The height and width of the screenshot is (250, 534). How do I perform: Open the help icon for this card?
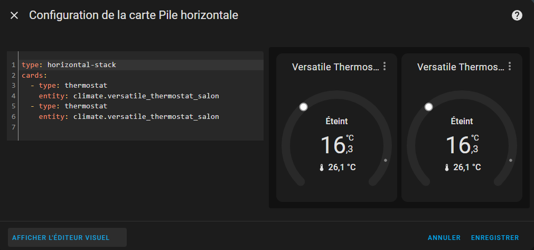click(x=517, y=15)
